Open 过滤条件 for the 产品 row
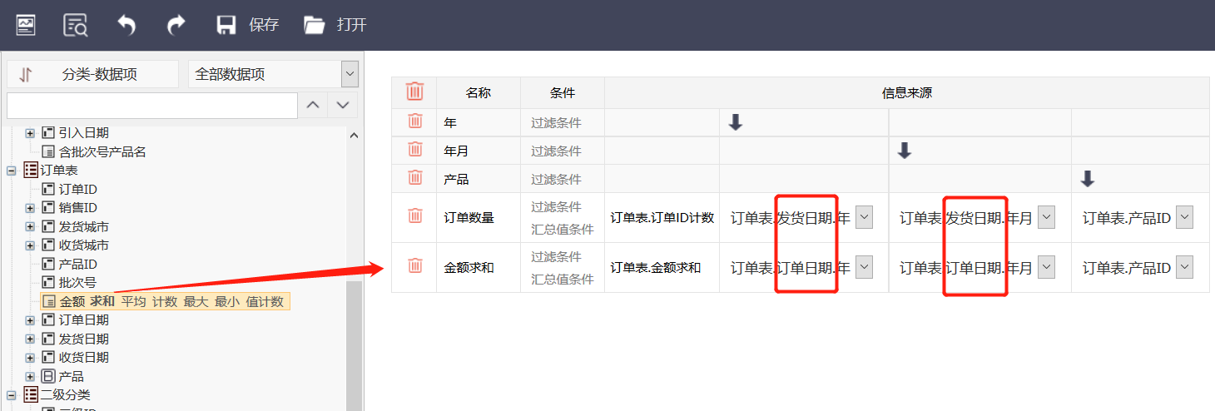This screenshot has width=1215, height=411. pos(556,179)
